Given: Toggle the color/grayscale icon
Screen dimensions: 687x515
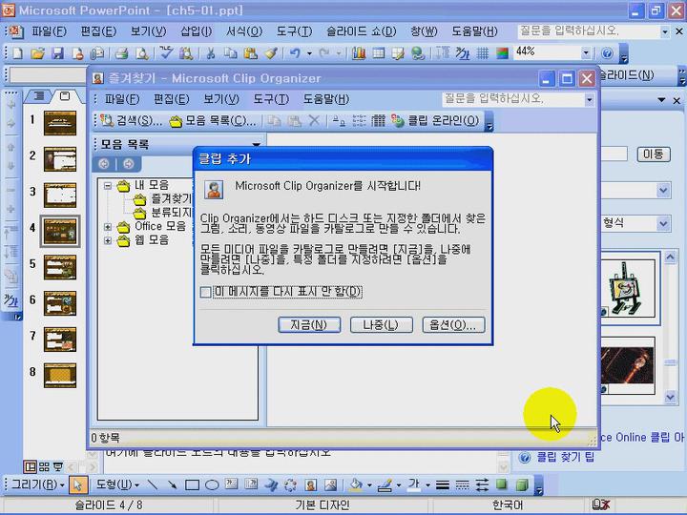Looking at the screenshot, I should coord(502,53).
